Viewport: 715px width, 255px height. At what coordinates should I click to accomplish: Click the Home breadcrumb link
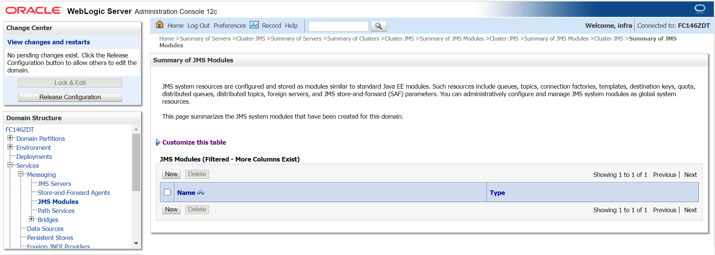click(167, 39)
